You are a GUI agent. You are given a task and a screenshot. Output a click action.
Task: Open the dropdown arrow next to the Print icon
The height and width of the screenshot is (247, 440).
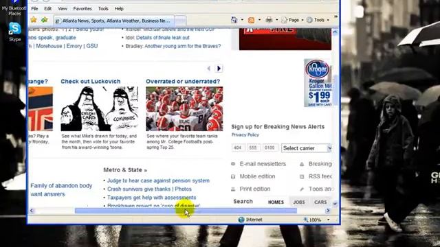pyautogui.click(x=276, y=20)
